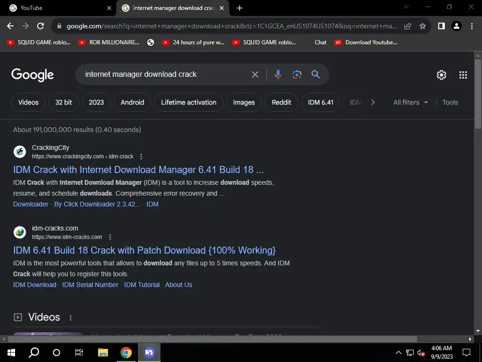Click the Chrome taskbar icon
482x362 pixels.
click(126, 353)
